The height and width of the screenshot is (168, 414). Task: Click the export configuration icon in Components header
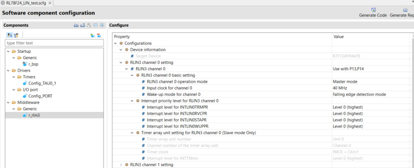point(82,25)
